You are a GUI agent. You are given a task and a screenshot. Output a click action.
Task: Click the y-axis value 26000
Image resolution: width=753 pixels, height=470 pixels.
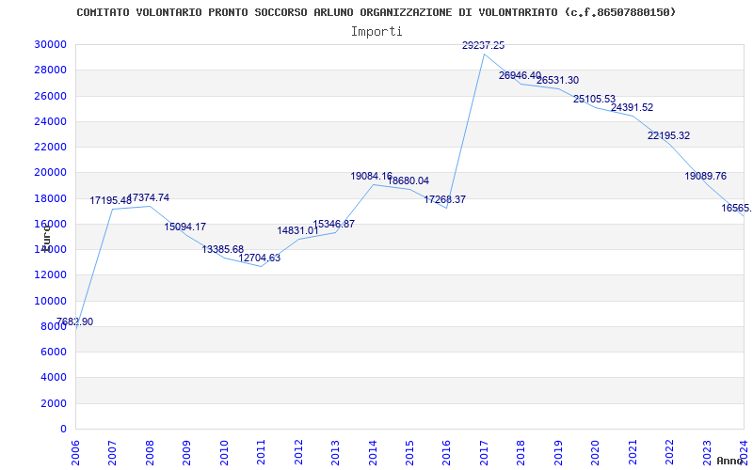coord(51,96)
